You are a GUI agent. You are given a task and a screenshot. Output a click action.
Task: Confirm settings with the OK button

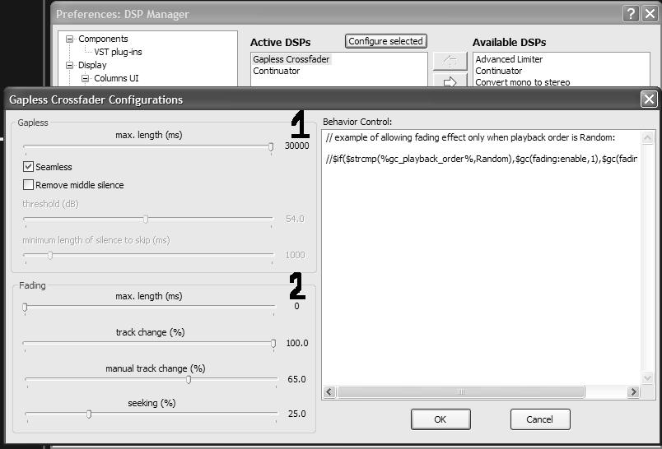click(x=441, y=419)
